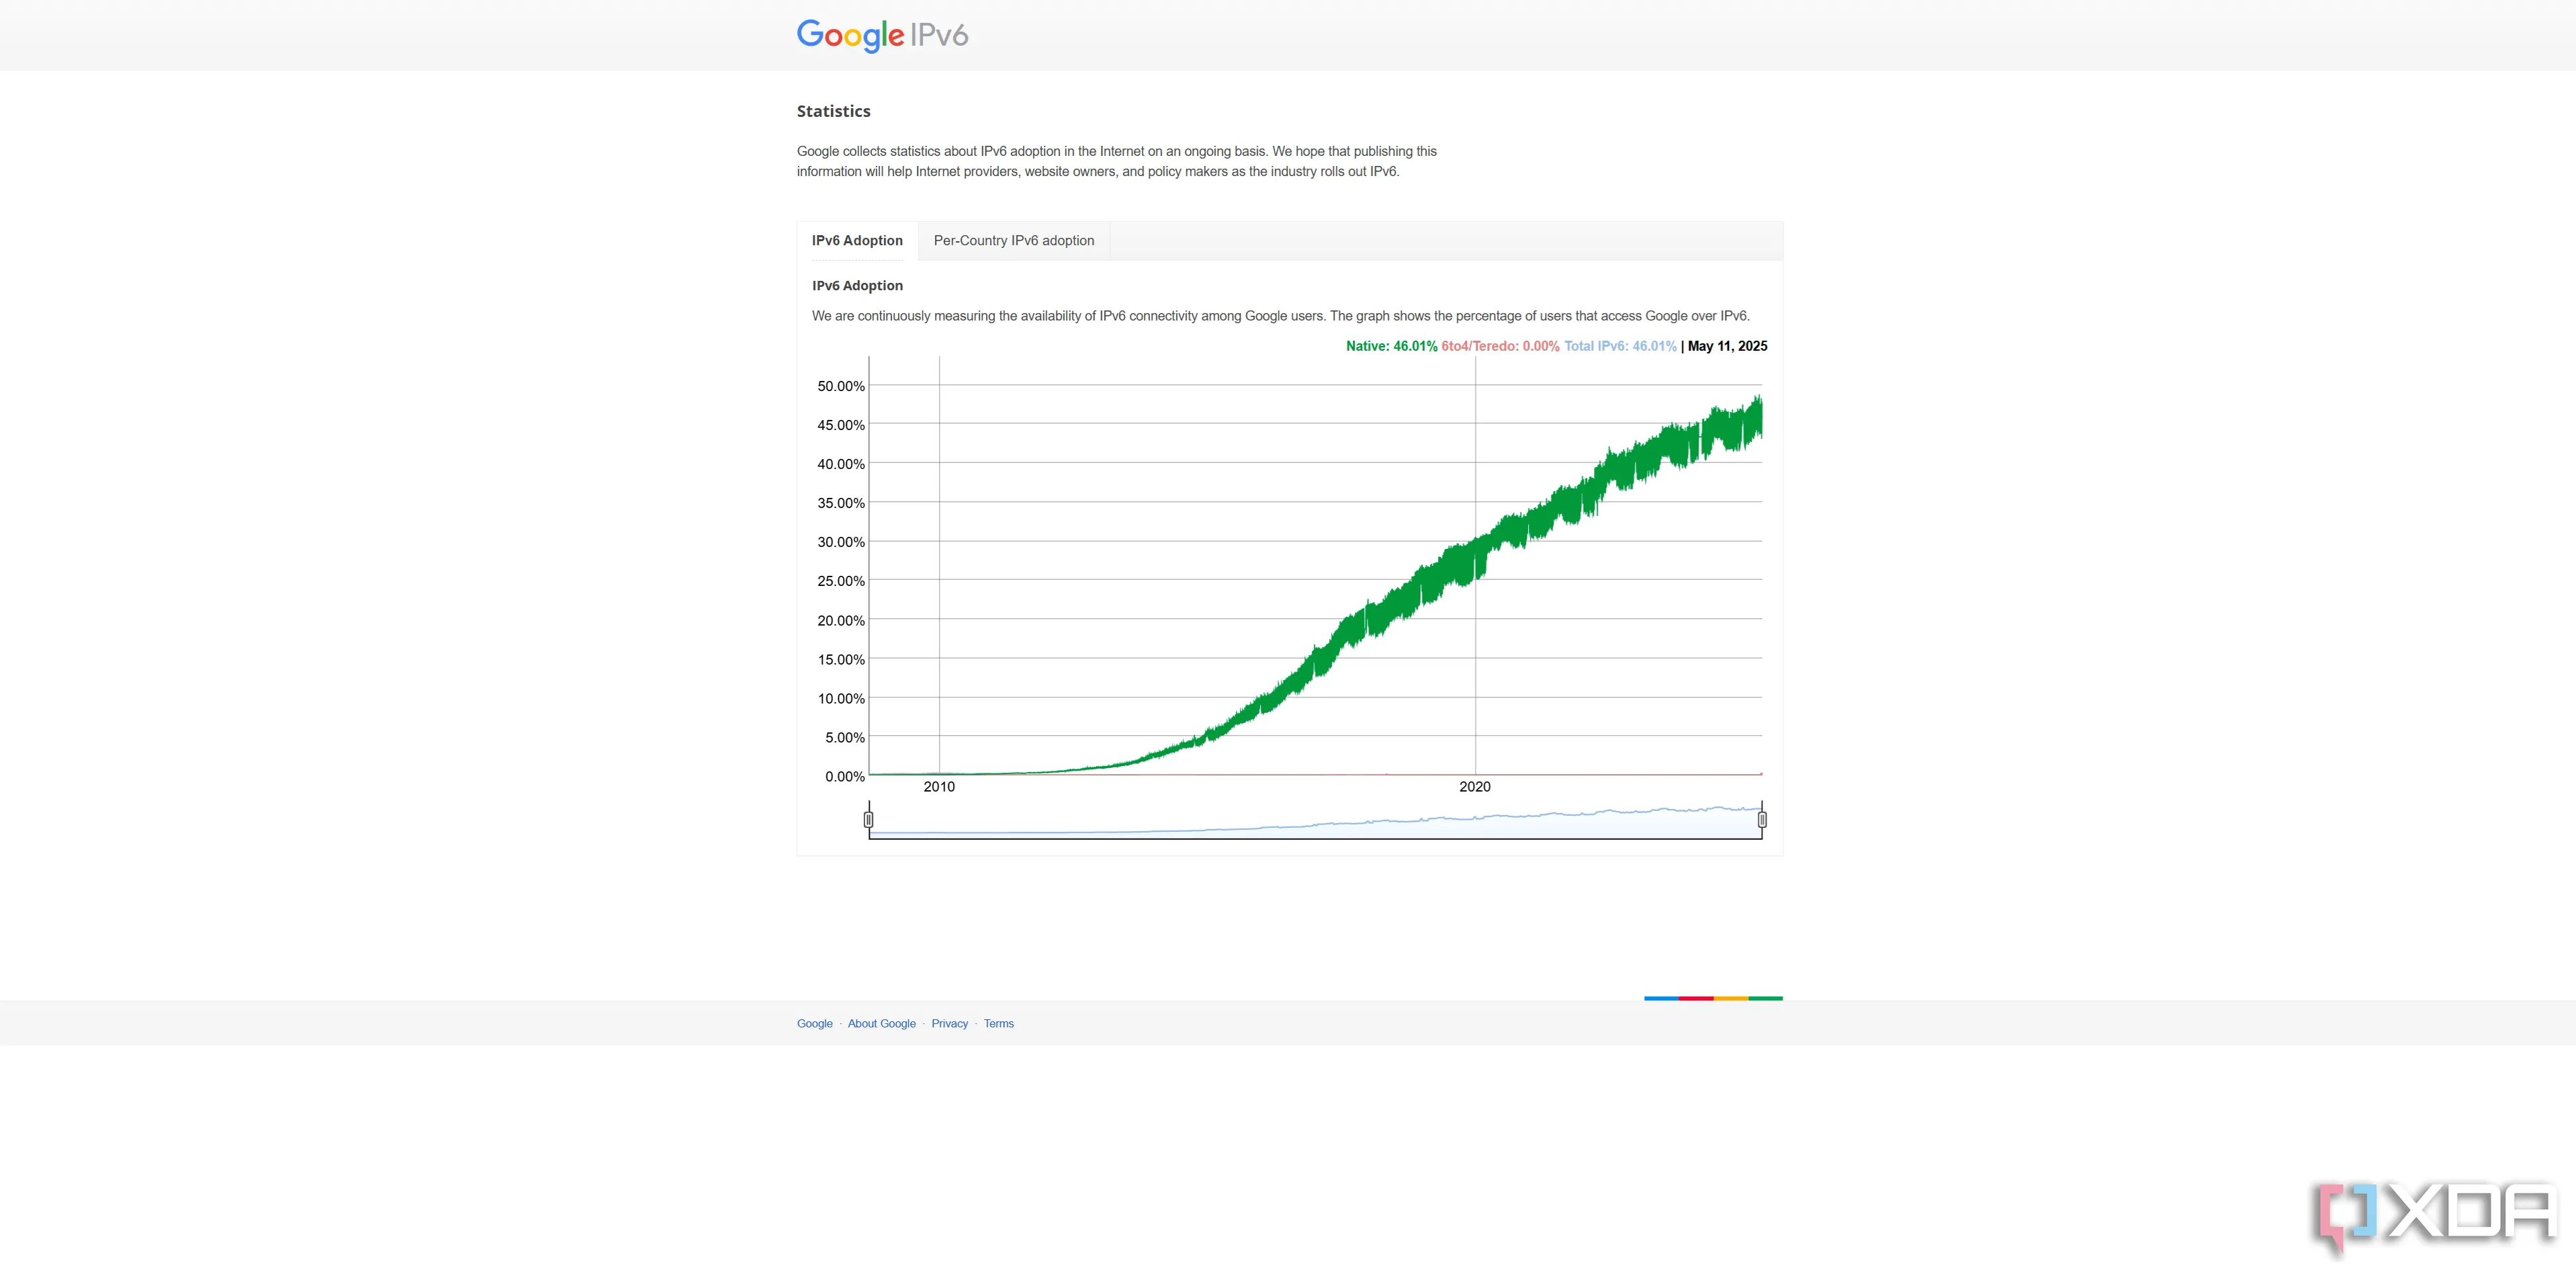
Task: Click the left range selector handle
Action: (x=868, y=820)
